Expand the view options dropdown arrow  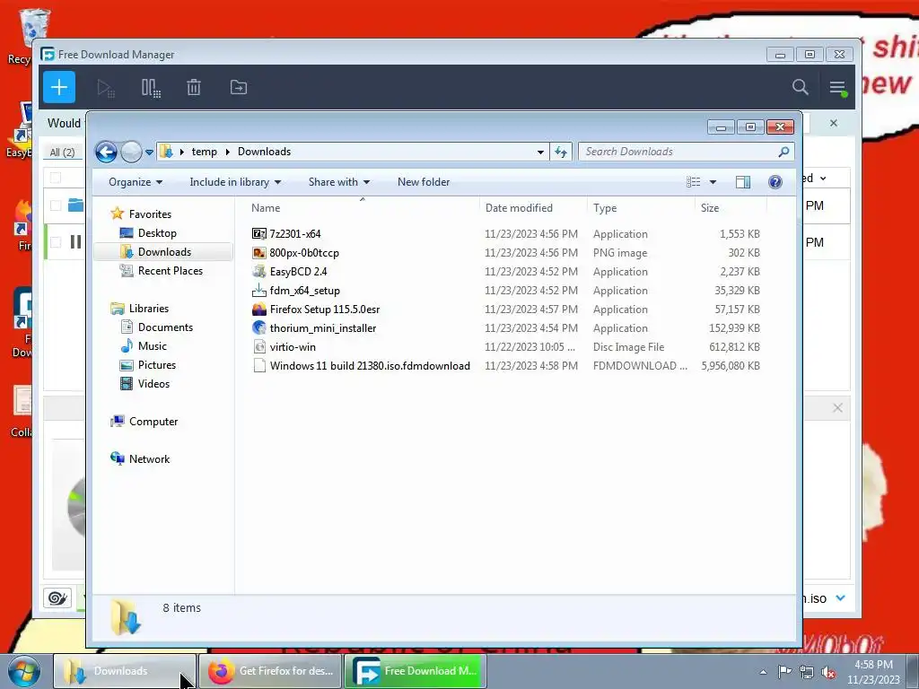713,182
